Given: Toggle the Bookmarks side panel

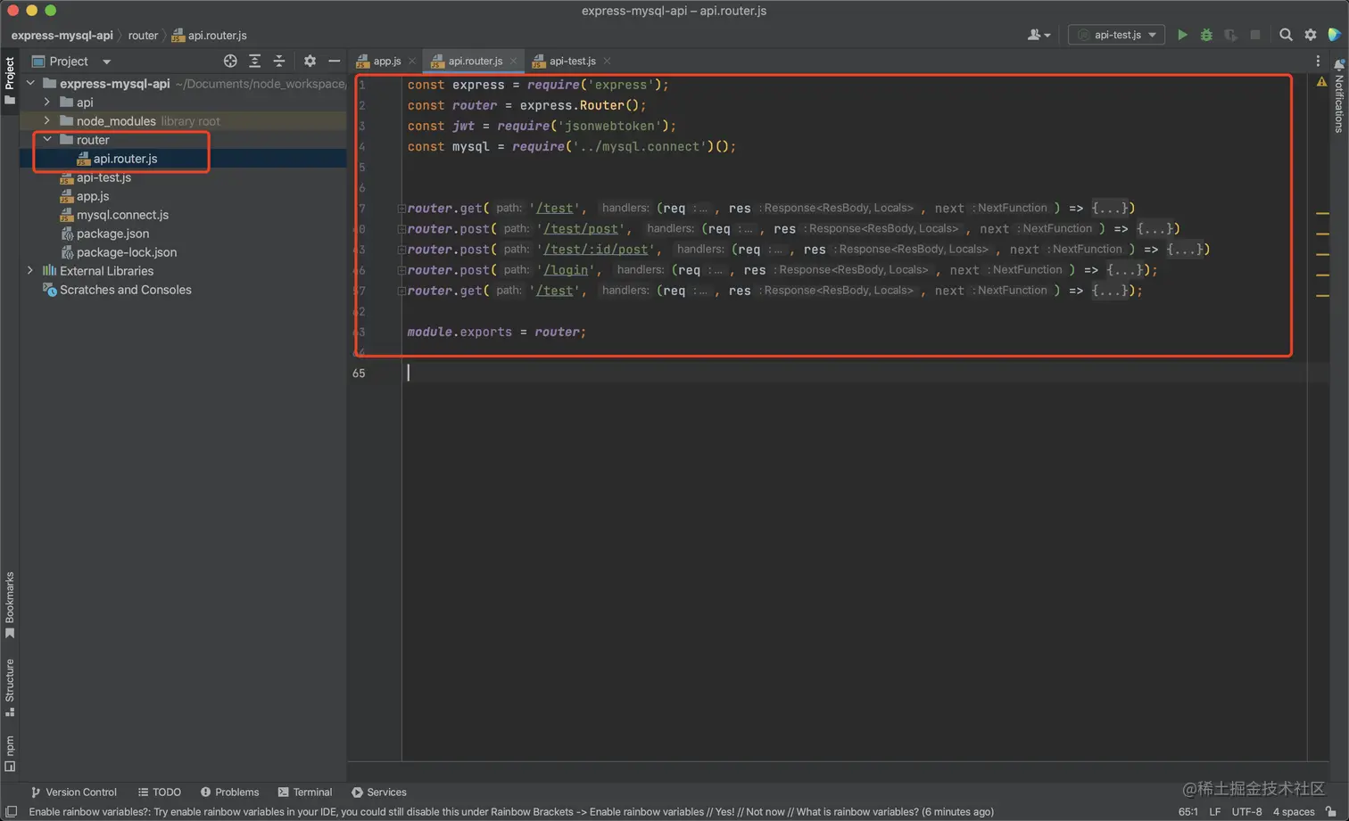Looking at the screenshot, I should tap(10, 604).
